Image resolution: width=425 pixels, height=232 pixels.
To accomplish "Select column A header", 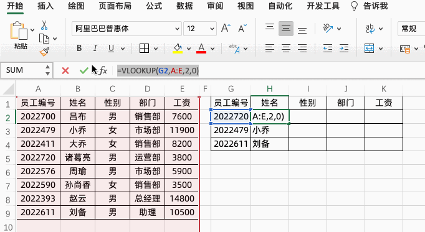I will coord(38,89).
